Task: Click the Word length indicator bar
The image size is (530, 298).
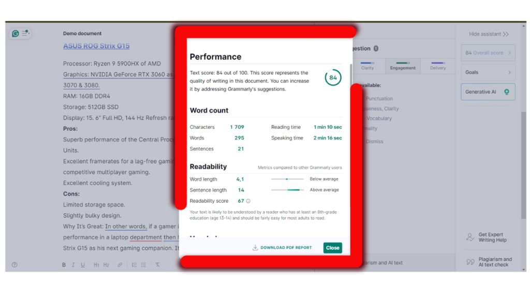Action: [287, 179]
